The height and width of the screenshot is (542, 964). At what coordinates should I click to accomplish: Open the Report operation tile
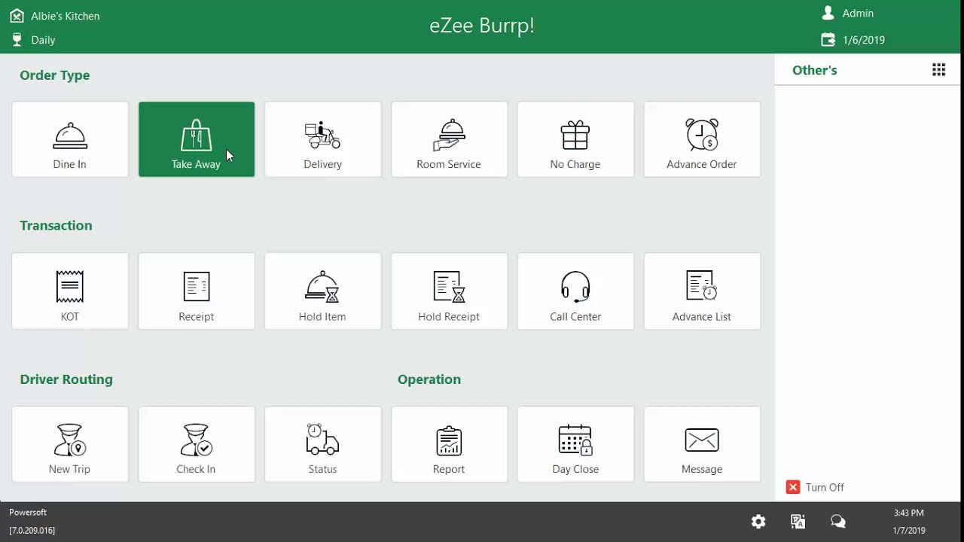click(450, 444)
